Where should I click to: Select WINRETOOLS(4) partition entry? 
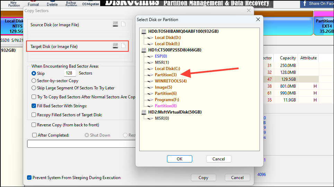[x=171, y=81]
